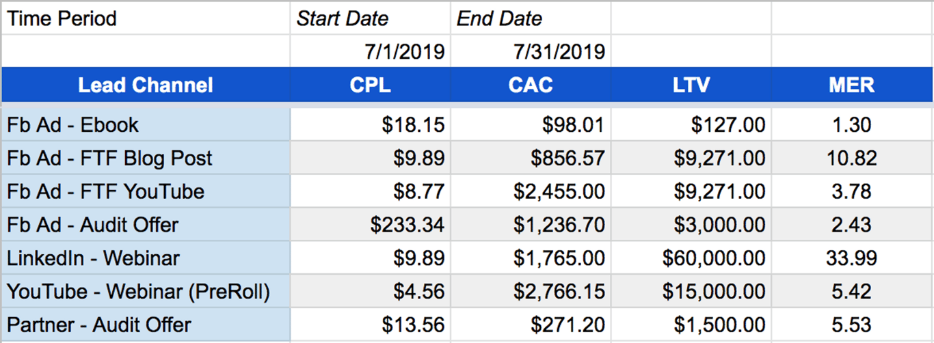Click the $60,000.00 LTV value
Viewport: 934px width, 343px height.
coord(714,258)
